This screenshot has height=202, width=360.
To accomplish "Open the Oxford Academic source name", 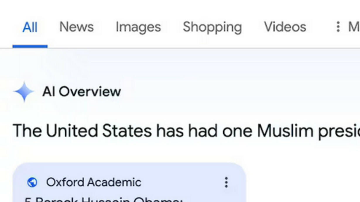I will 94,182.
